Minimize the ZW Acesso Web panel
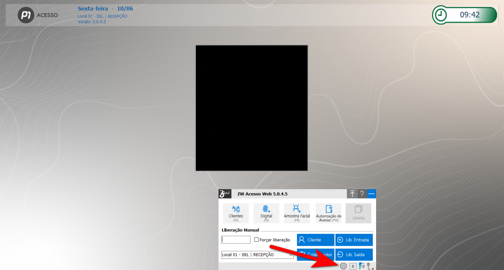The height and width of the screenshot is (270, 504). pyautogui.click(x=371, y=194)
